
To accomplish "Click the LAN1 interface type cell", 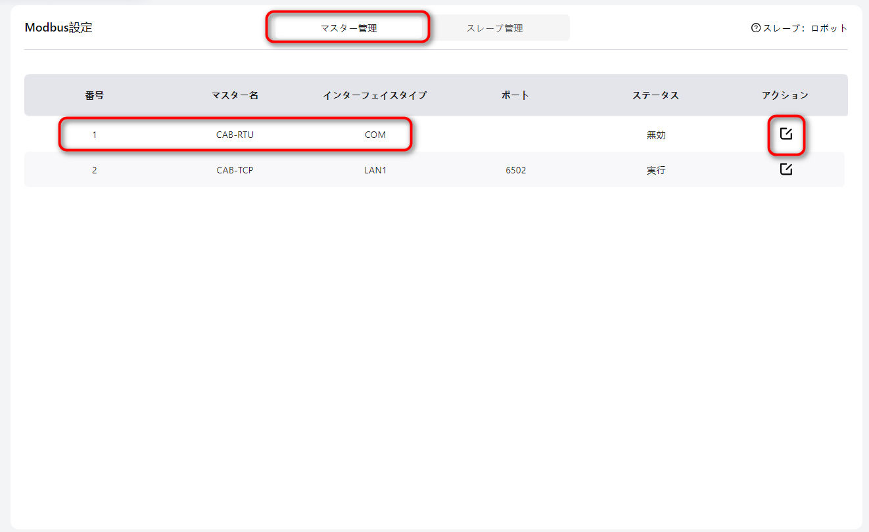I will click(x=375, y=170).
